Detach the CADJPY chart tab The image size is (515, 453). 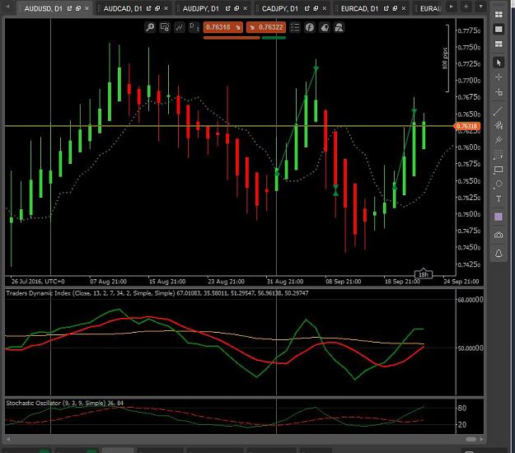(x=307, y=8)
